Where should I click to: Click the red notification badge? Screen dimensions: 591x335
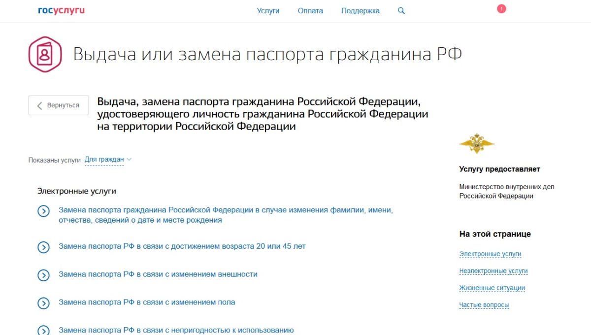501,9
